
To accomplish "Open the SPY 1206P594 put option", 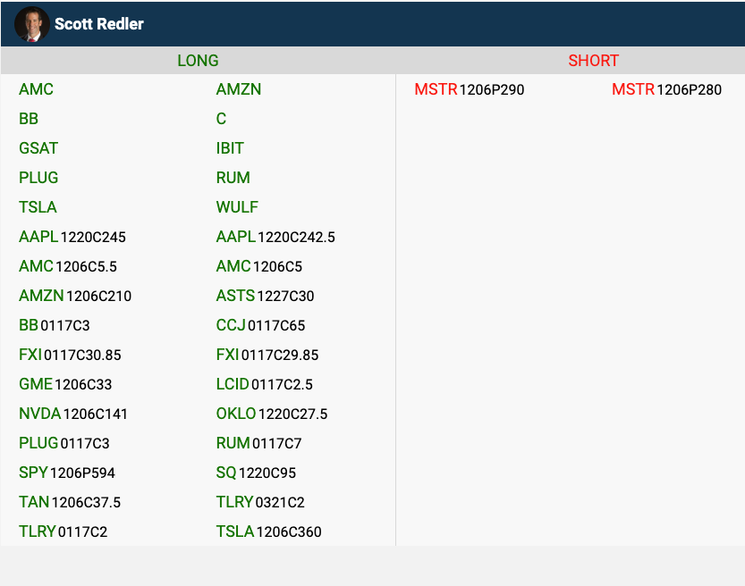I will 67,473.
